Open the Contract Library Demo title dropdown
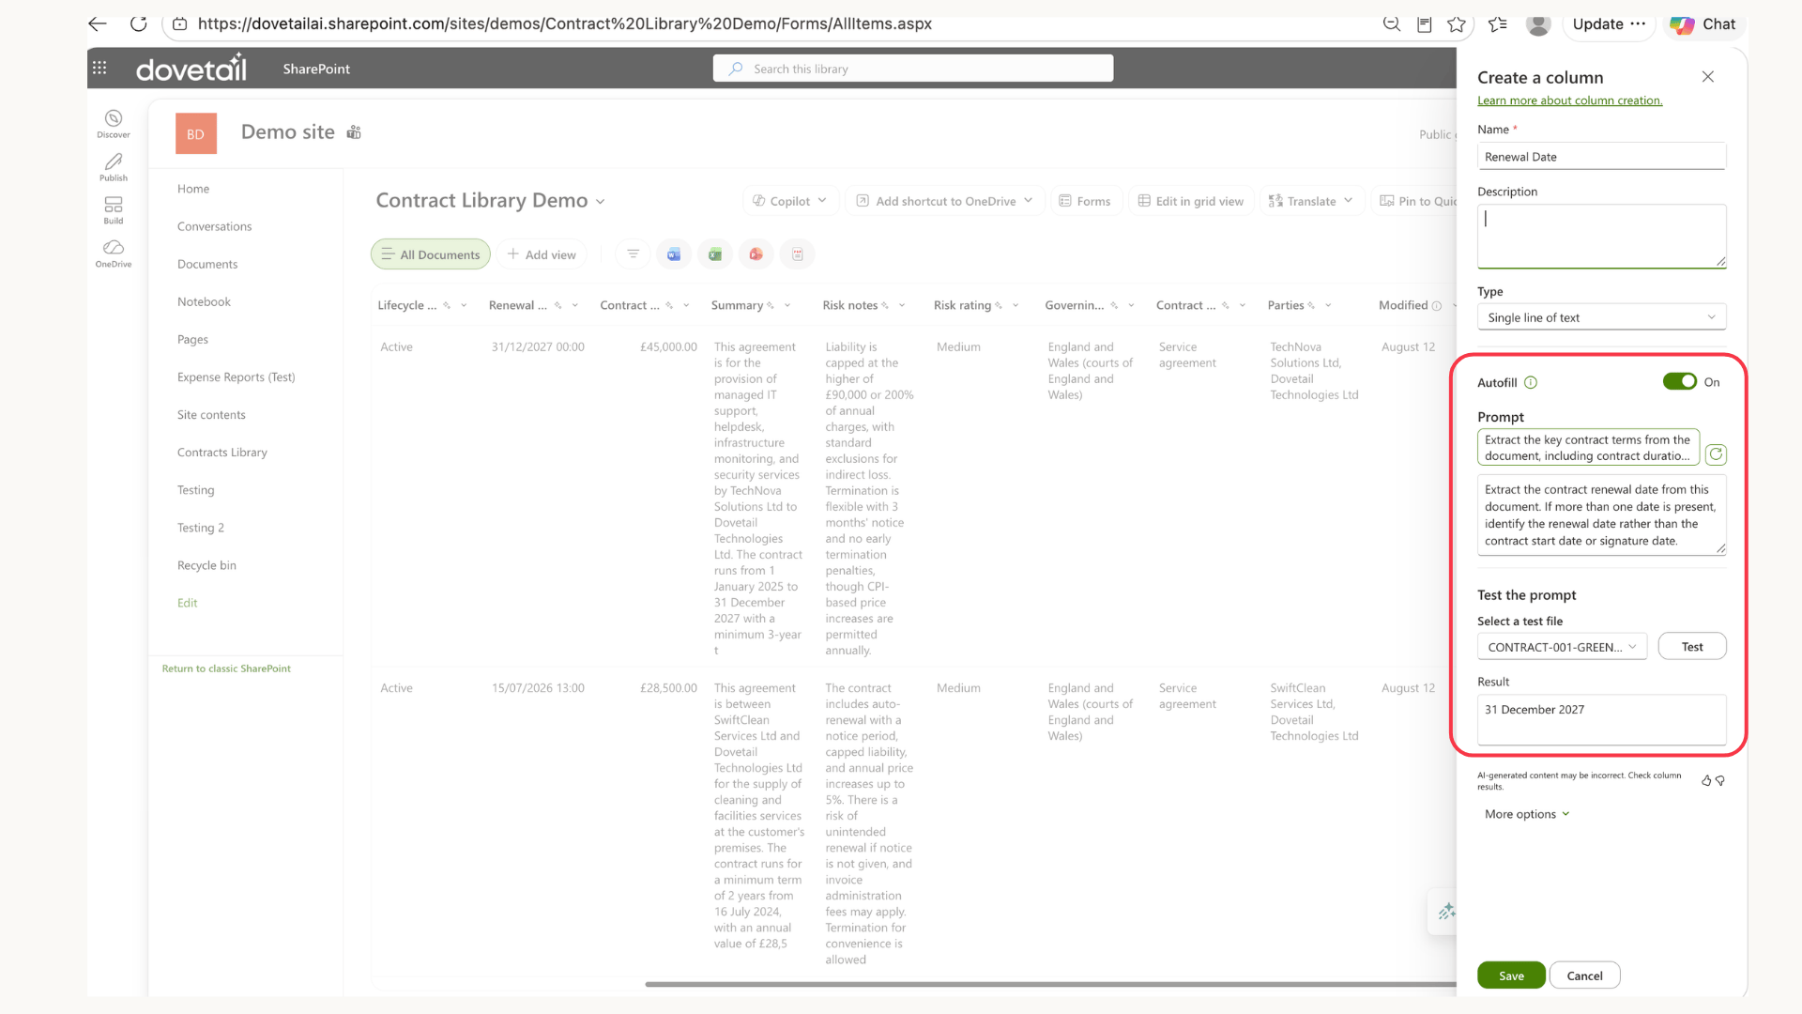This screenshot has height=1014, width=1802. pos(600,202)
